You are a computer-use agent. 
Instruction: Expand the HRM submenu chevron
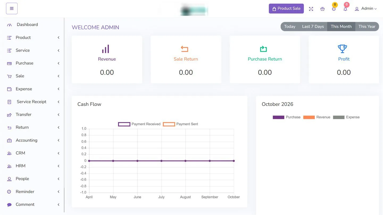(x=59, y=166)
